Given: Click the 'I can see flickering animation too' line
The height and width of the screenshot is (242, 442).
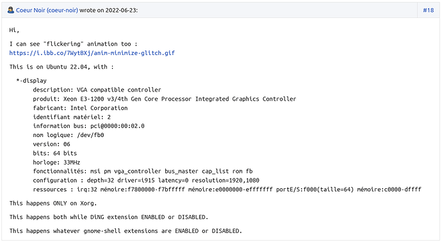Looking at the screenshot, I should [73, 44].
